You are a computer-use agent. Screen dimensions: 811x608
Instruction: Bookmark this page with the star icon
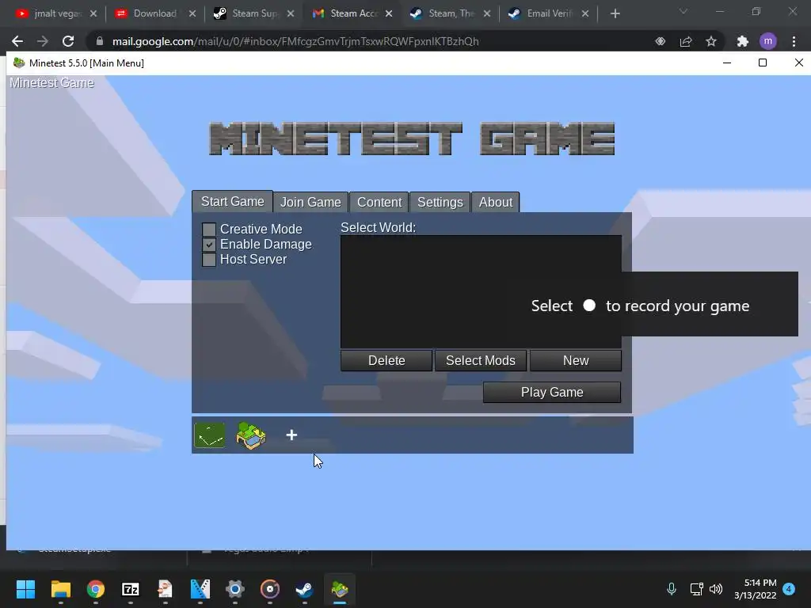pyautogui.click(x=711, y=41)
